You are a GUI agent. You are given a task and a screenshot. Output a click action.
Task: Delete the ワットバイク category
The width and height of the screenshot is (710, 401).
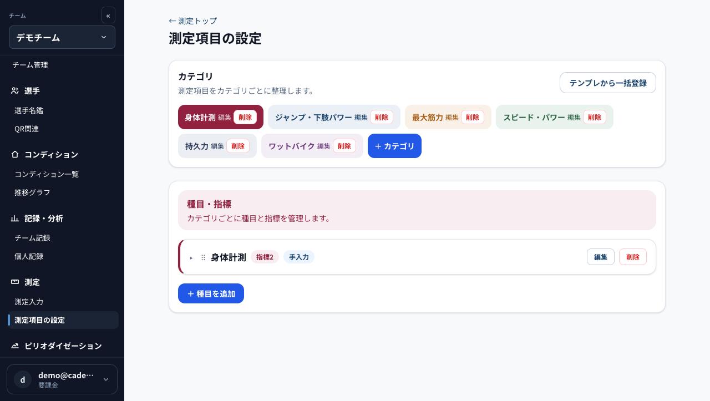344,146
